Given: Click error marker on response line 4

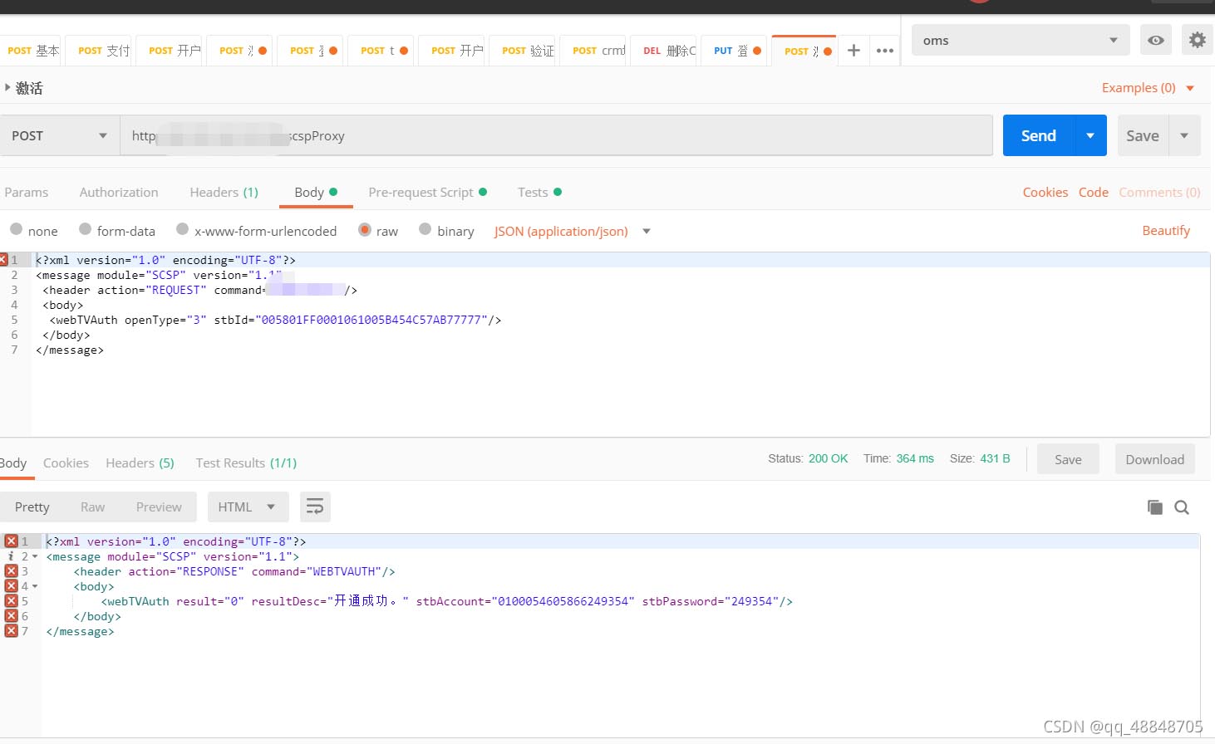Looking at the screenshot, I should point(11,586).
